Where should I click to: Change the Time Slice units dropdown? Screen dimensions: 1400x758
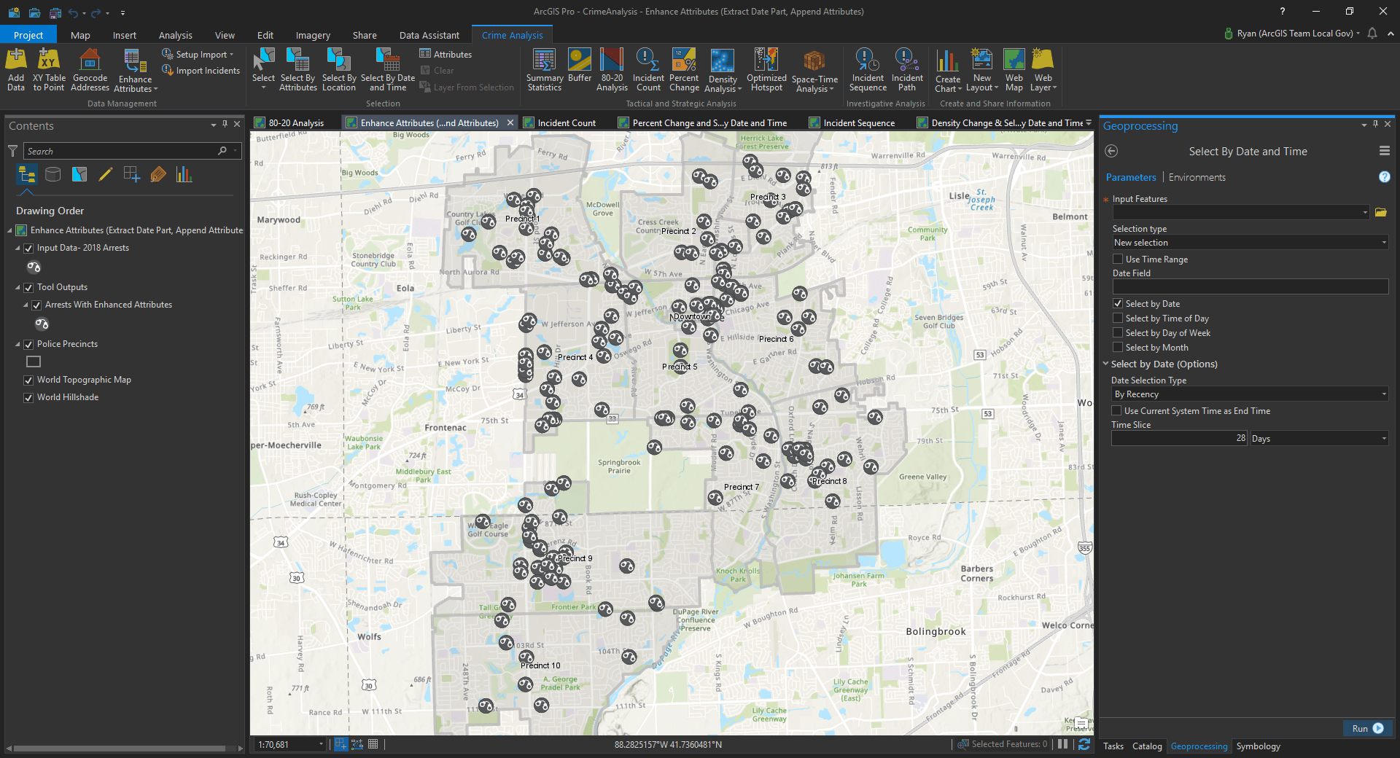(1318, 438)
